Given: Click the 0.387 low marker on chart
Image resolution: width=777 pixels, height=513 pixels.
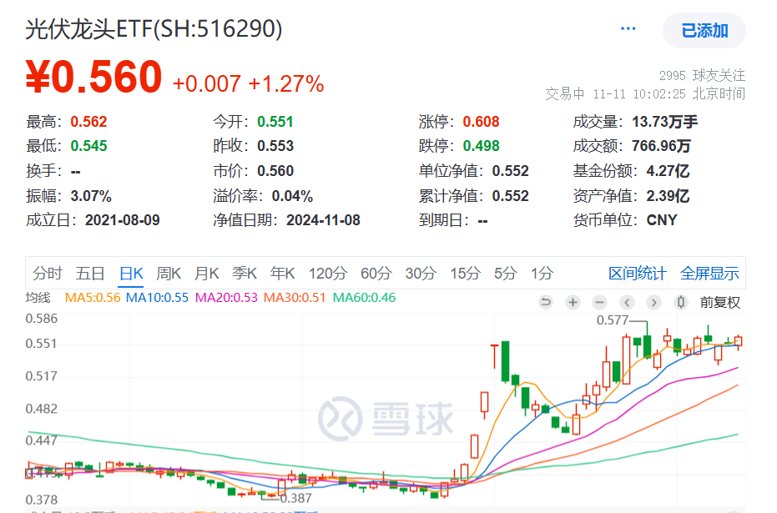Looking at the screenshot, I should click(295, 498).
